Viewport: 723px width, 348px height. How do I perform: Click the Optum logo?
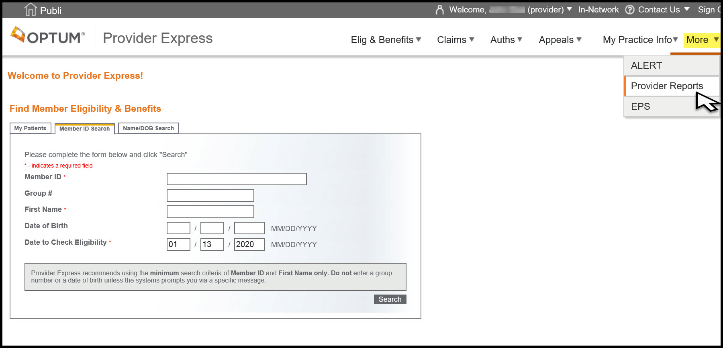coord(48,37)
